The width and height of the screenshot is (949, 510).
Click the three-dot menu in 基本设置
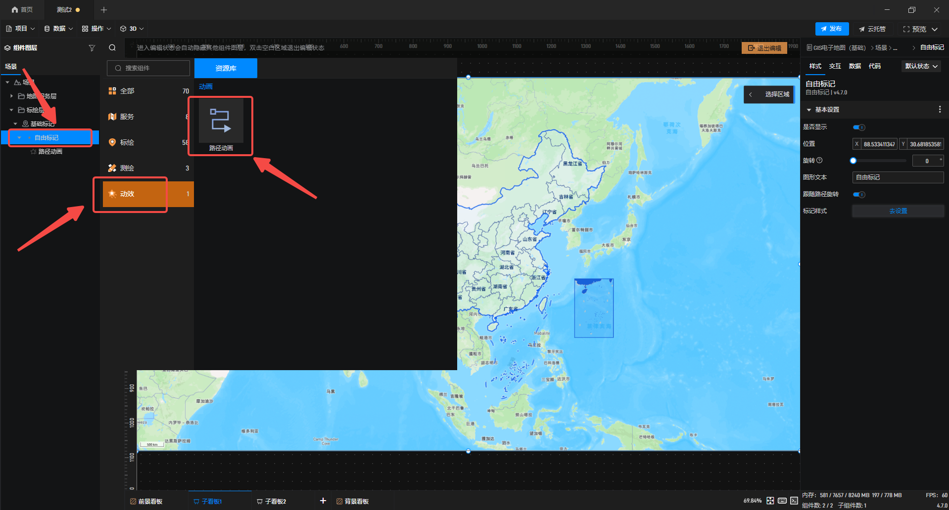(x=940, y=110)
